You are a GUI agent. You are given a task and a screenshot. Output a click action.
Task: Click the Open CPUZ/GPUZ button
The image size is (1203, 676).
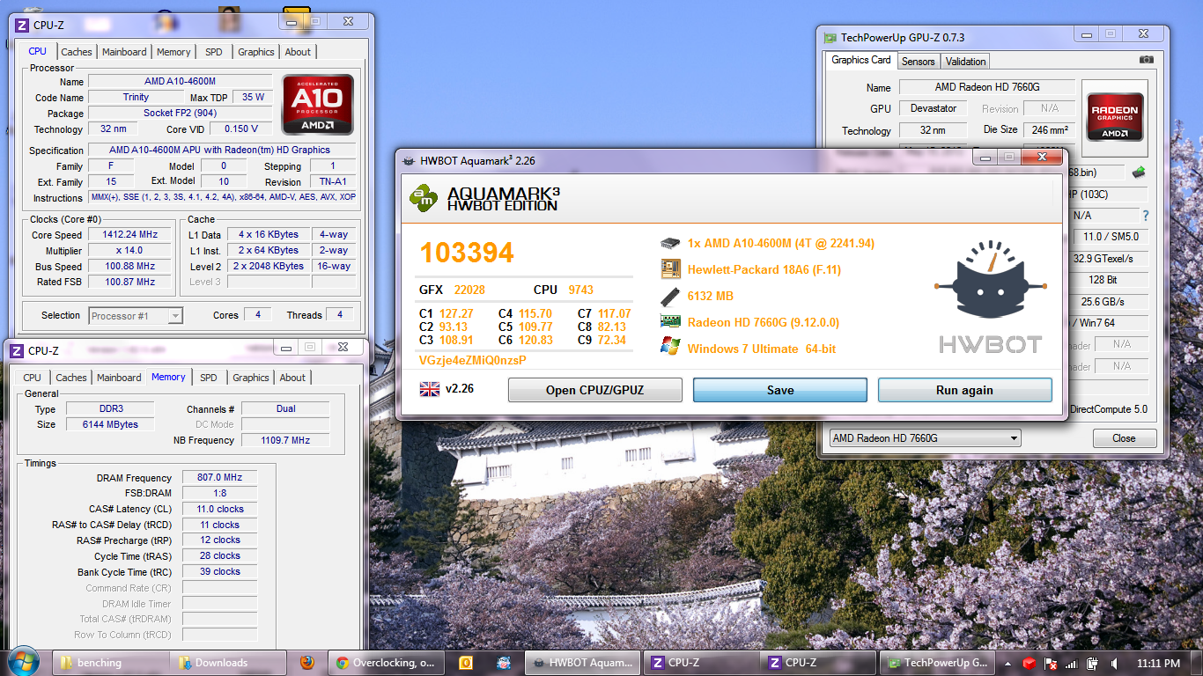595,390
